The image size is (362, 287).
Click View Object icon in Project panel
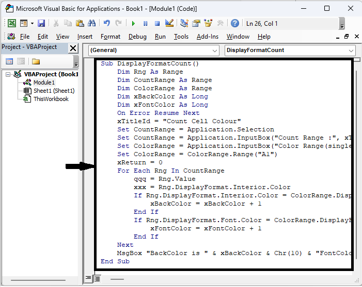pos(21,61)
